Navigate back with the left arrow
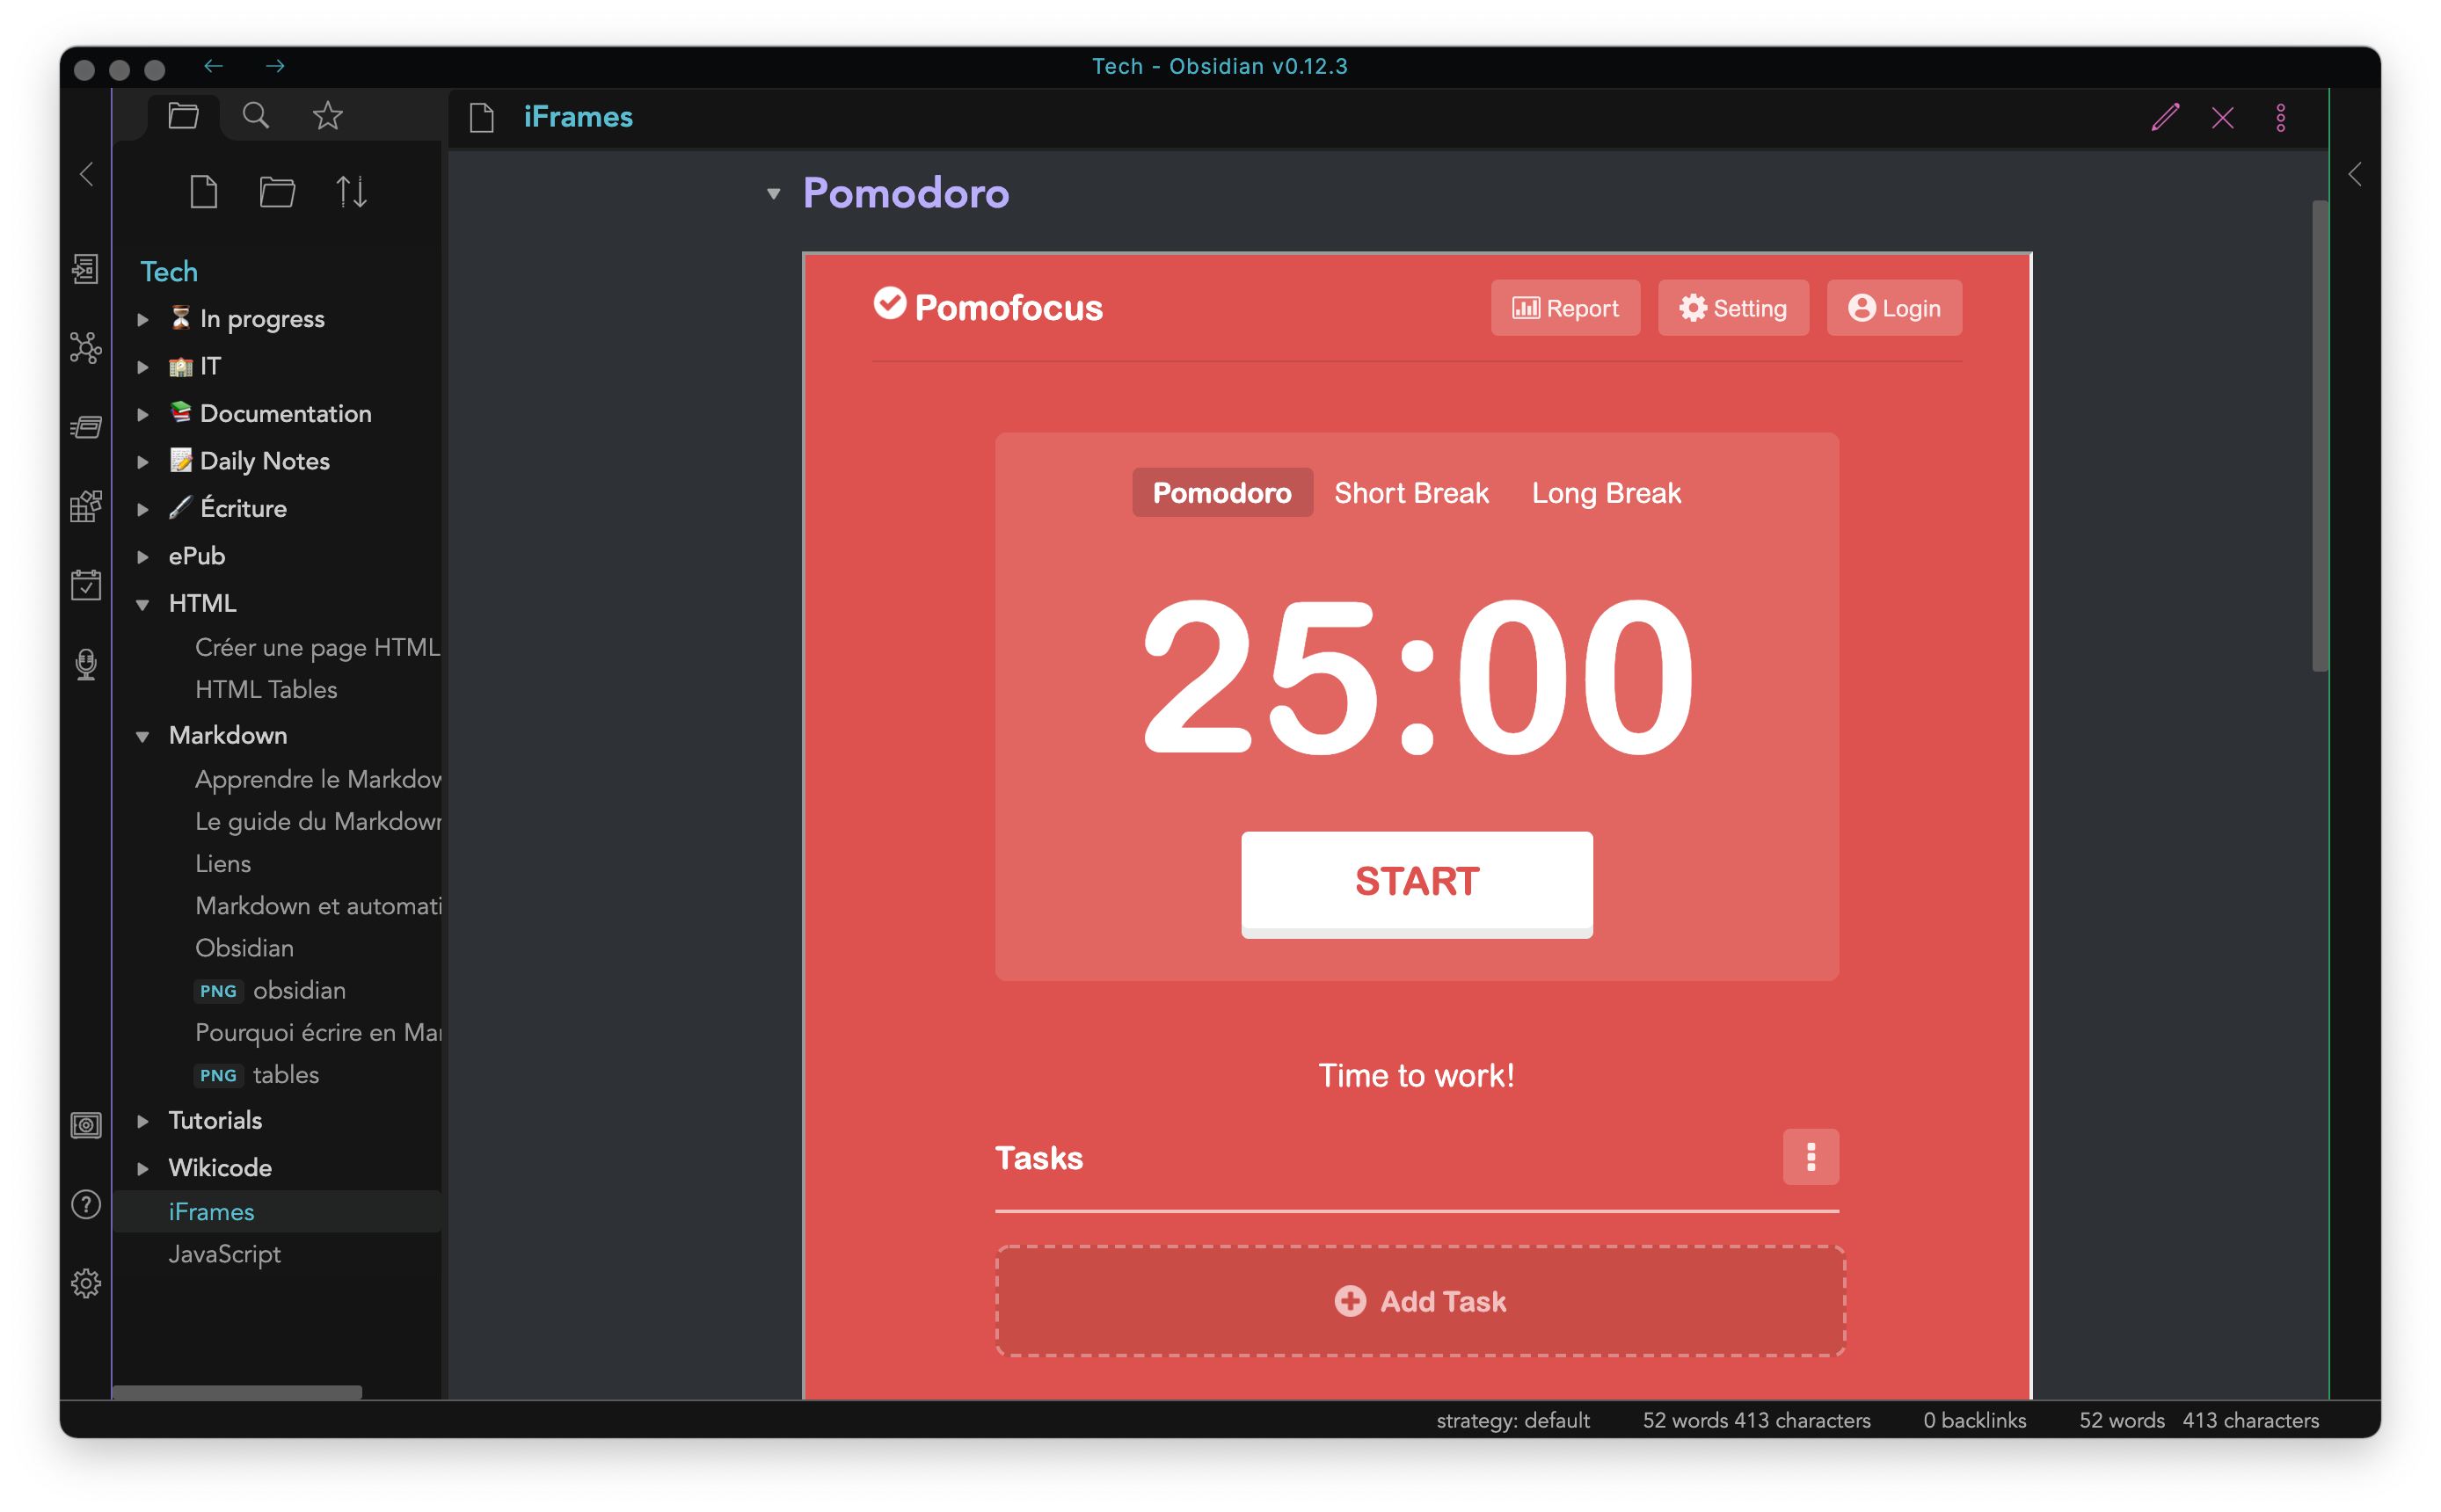This screenshot has width=2441, height=1512. tap(213, 66)
